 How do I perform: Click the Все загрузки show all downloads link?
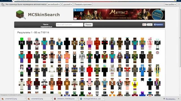coord(171,99)
